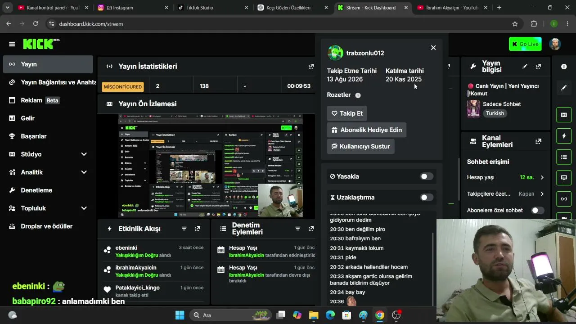Click the info icon in the right rail

pyautogui.click(x=564, y=67)
